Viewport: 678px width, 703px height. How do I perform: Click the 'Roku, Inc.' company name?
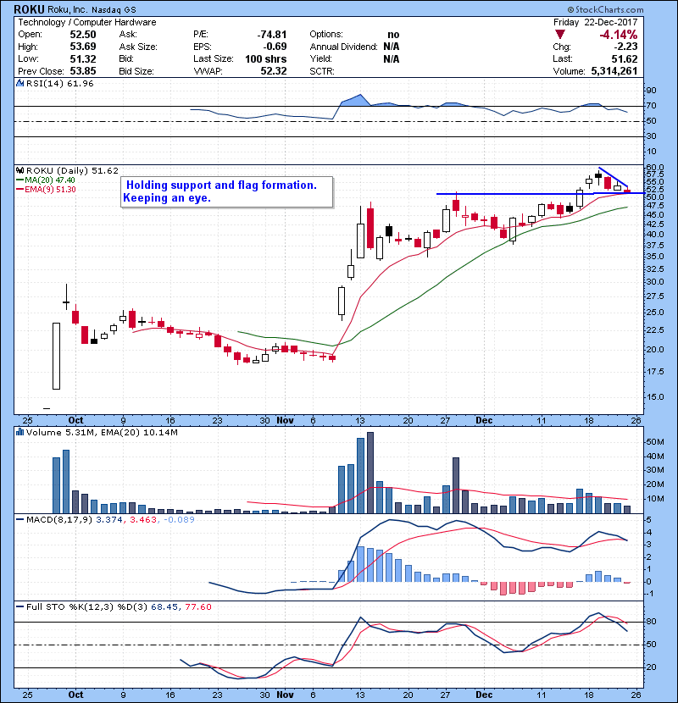(67, 9)
